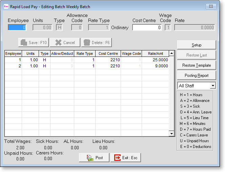Image resolution: width=225 pixels, height=172 pixels.
Task: Click the Cost Centre column header
Action: 107,53
